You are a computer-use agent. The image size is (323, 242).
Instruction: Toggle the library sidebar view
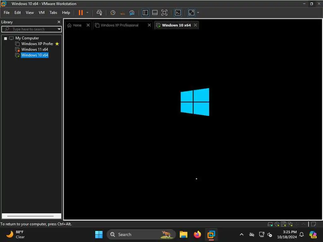[145, 13]
